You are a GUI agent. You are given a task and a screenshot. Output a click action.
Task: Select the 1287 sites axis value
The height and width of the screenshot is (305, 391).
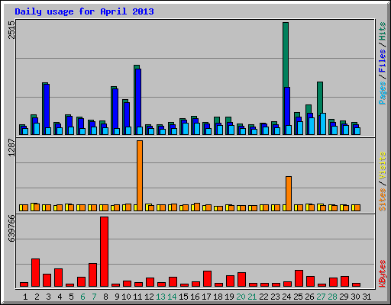[x=11, y=148]
